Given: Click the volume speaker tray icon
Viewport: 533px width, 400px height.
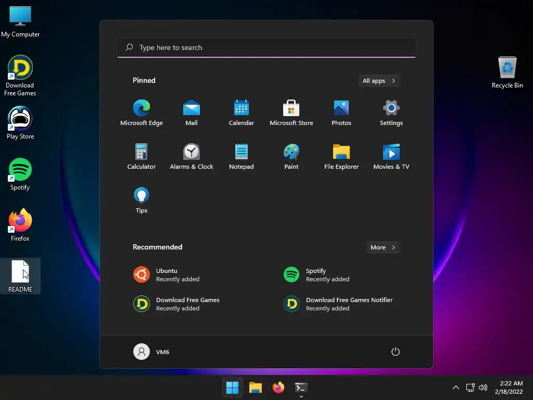Looking at the screenshot, I should (x=483, y=387).
